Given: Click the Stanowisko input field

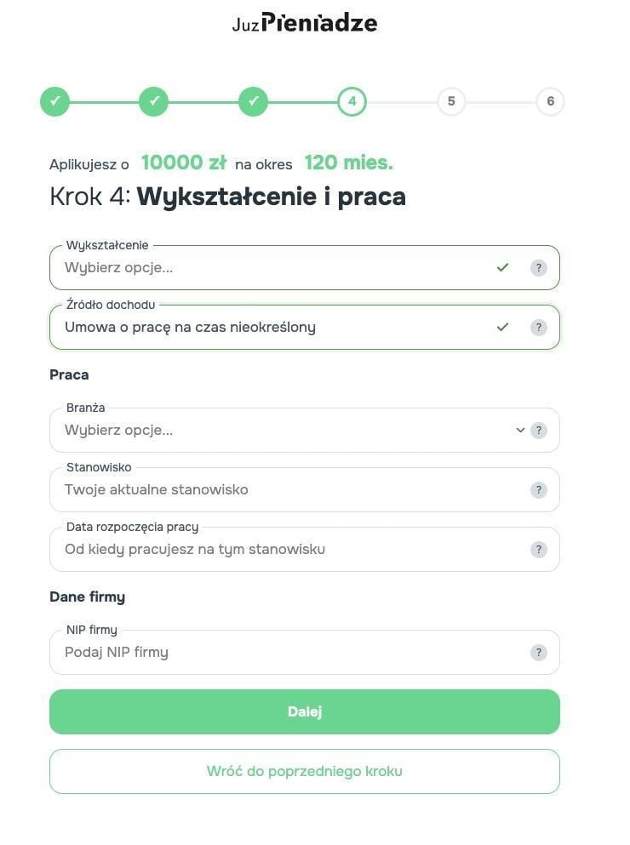Looking at the screenshot, I should tap(255, 489).
